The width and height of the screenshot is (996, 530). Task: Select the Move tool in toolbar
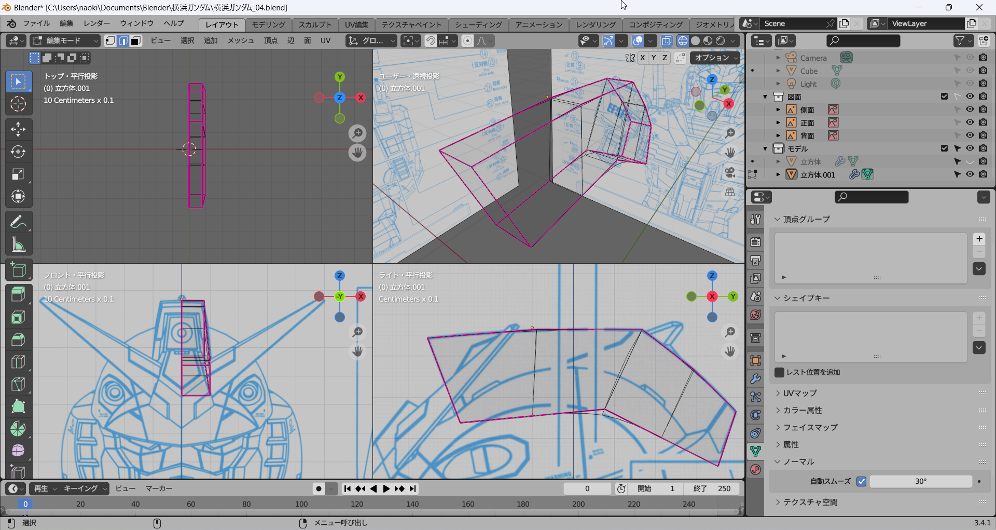click(18, 129)
